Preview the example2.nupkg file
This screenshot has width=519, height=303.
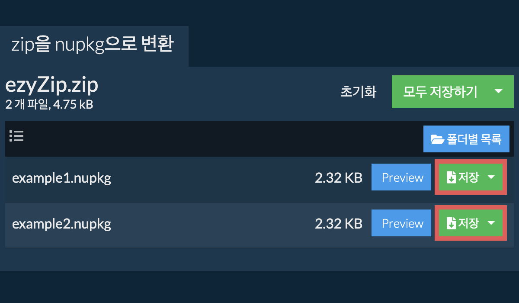402,223
